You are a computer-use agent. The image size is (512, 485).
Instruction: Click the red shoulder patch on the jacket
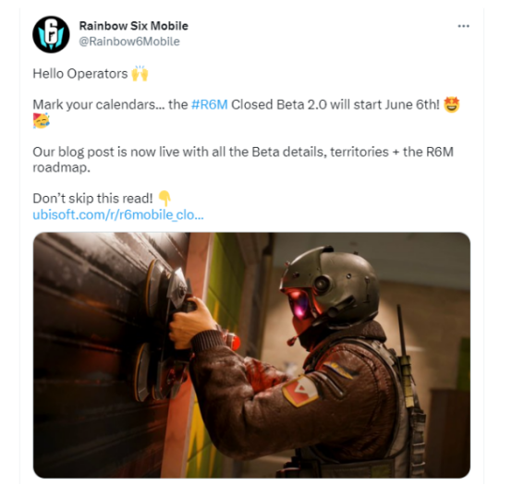[301, 391]
